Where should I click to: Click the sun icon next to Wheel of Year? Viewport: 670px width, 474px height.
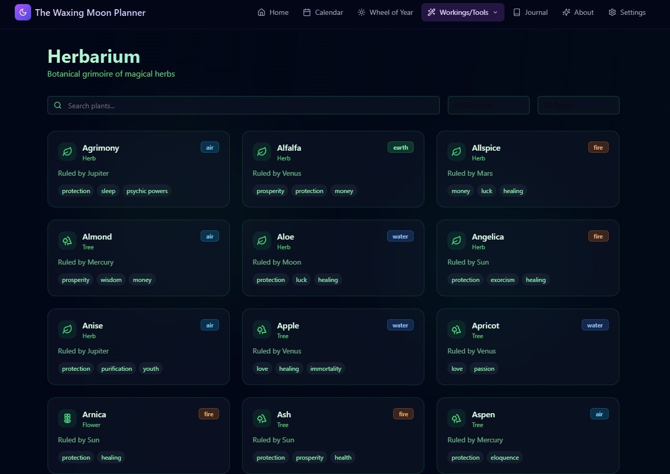click(x=362, y=12)
